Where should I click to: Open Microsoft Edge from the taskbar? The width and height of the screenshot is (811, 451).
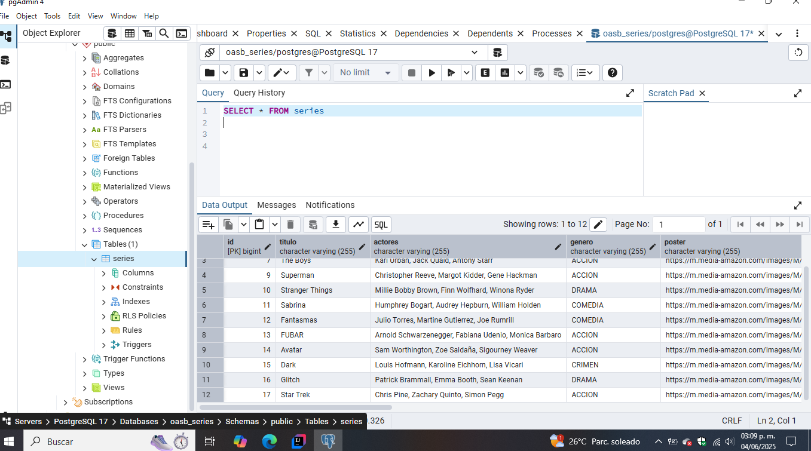(270, 441)
